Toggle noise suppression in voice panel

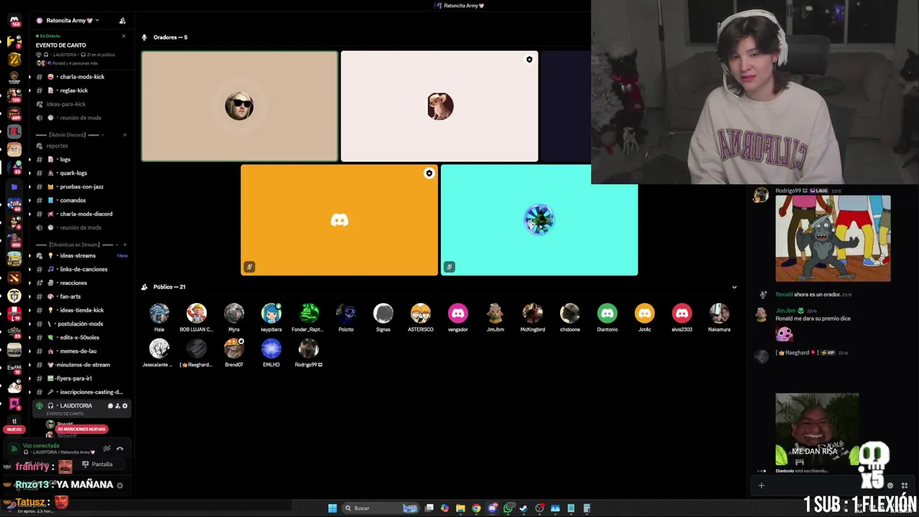pos(107,449)
